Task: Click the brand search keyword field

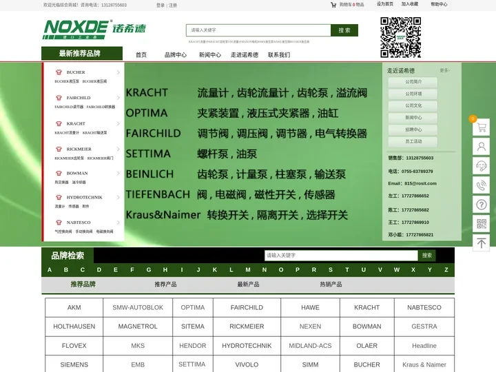Action: coord(341,256)
